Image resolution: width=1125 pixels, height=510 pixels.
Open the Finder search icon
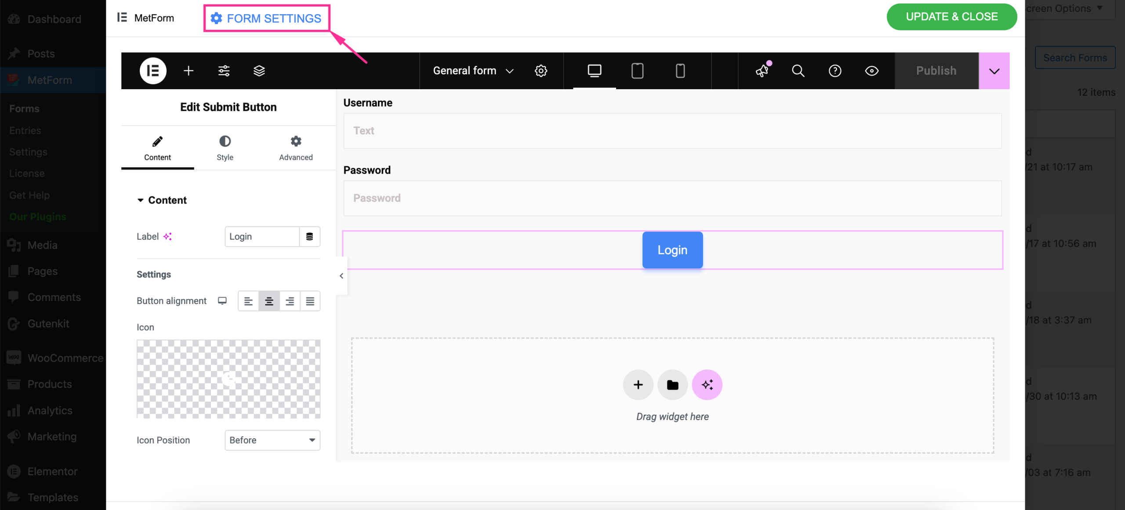(x=798, y=71)
